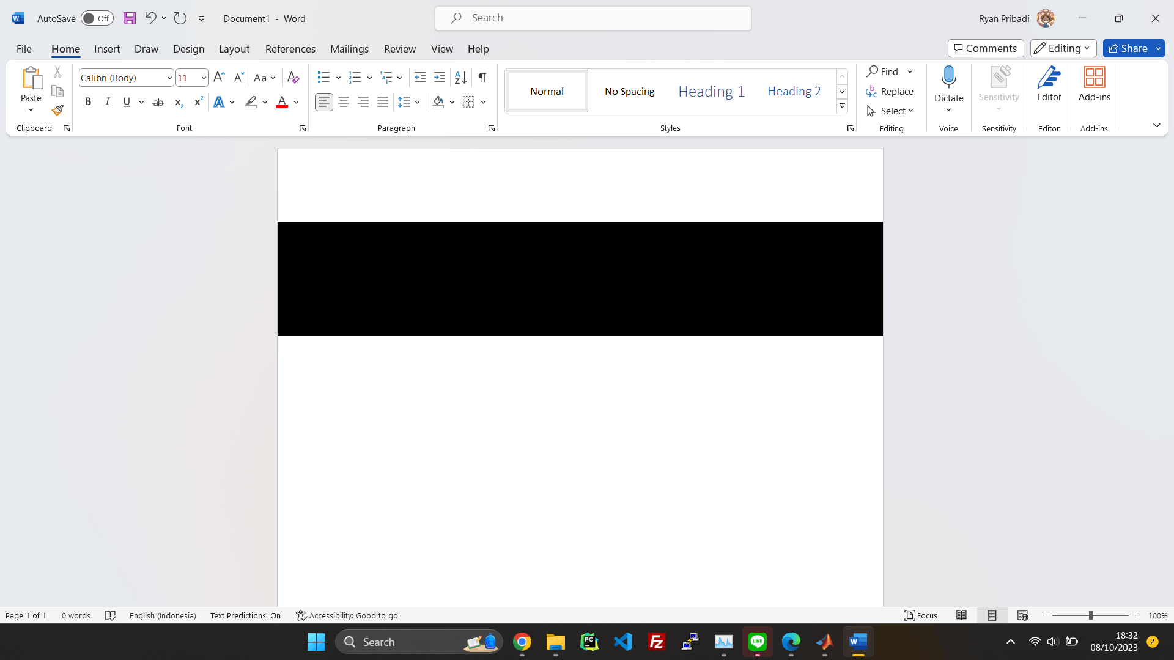Click the Comments button
This screenshot has width=1174, height=660.
tap(986, 48)
